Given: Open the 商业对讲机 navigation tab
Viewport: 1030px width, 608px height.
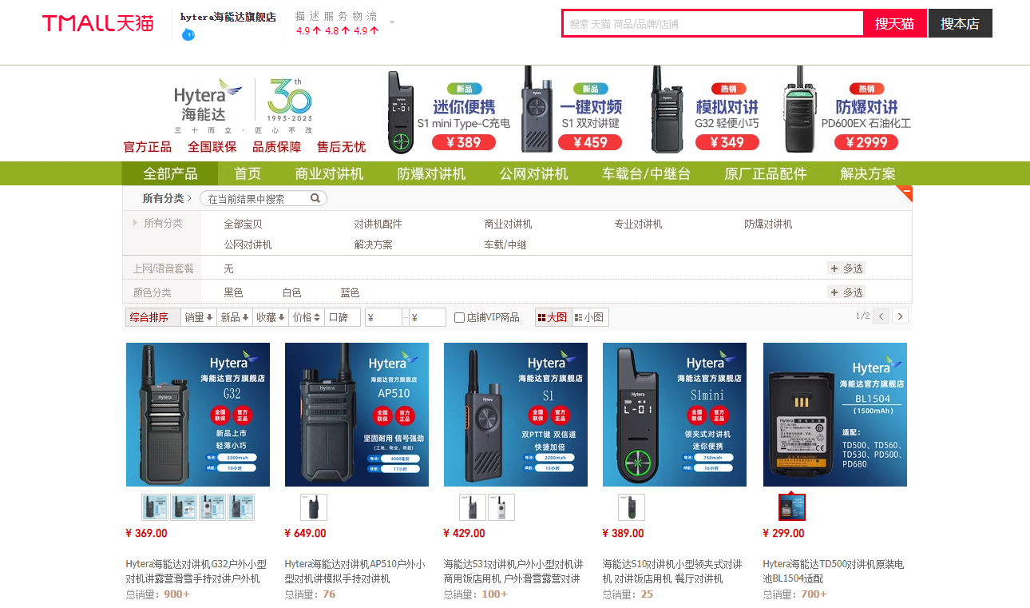Looking at the screenshot, I should (329, 173).
